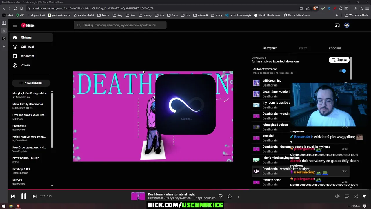Viewport: 371px width, 209px height.
Task: Open the YouTube Music hamburger guide menu
Action: pos(15,25)
